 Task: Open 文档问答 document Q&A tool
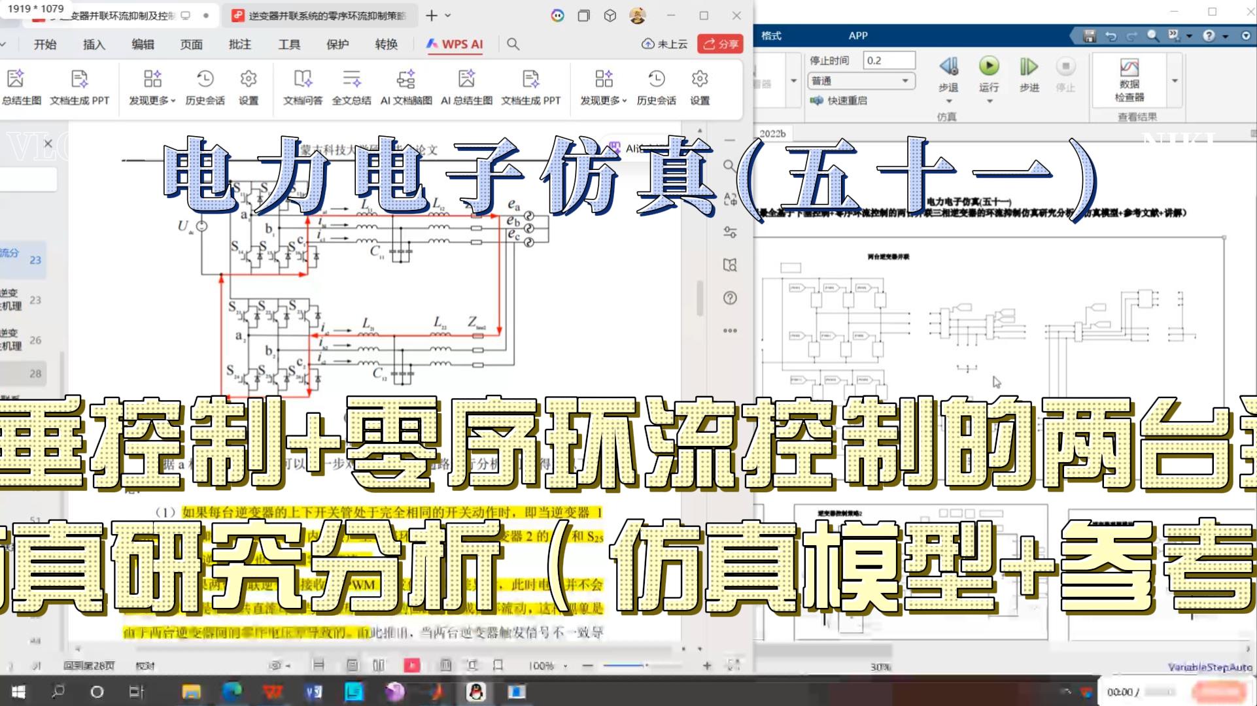(302, 80)
